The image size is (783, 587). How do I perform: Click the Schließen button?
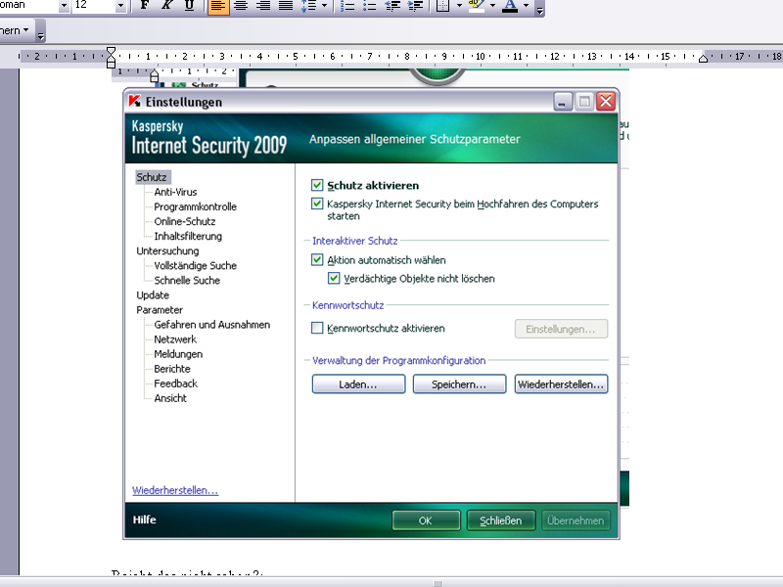pyautogui.click(x=501, y=520)
